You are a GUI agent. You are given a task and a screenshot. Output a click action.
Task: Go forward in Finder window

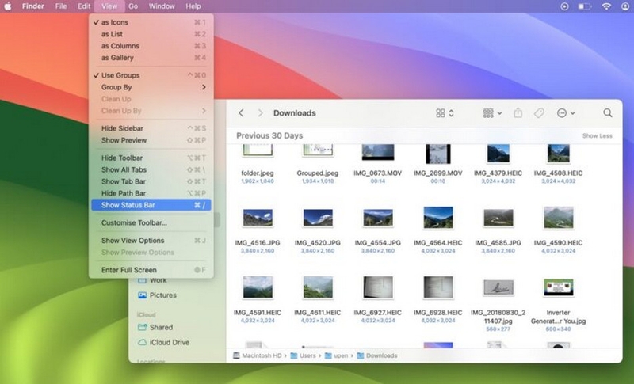tap(261, 113)
